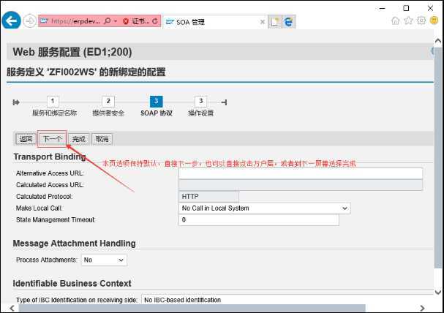Image resolution: width=444 pixels, height=313 pixels.
Task: Open the Make Local Call dropdown
Action: pyautogui.click(x=265, y=208)
